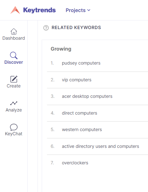The height and width of the screenshot is (192, 148).
Task: Open acer desktop computers keyword
Action: tap(87, 96)
